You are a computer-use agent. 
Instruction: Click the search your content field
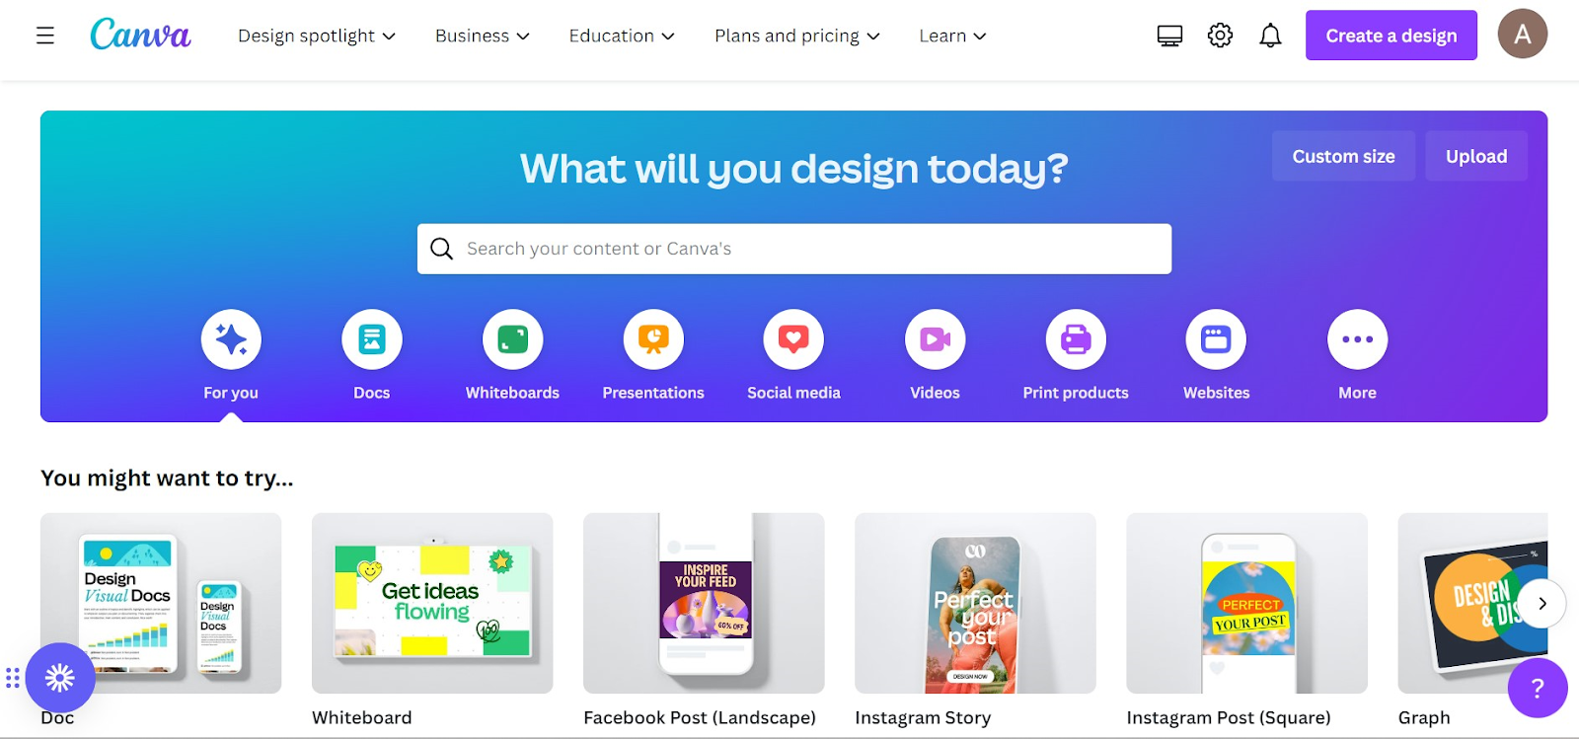click(794, 249)
